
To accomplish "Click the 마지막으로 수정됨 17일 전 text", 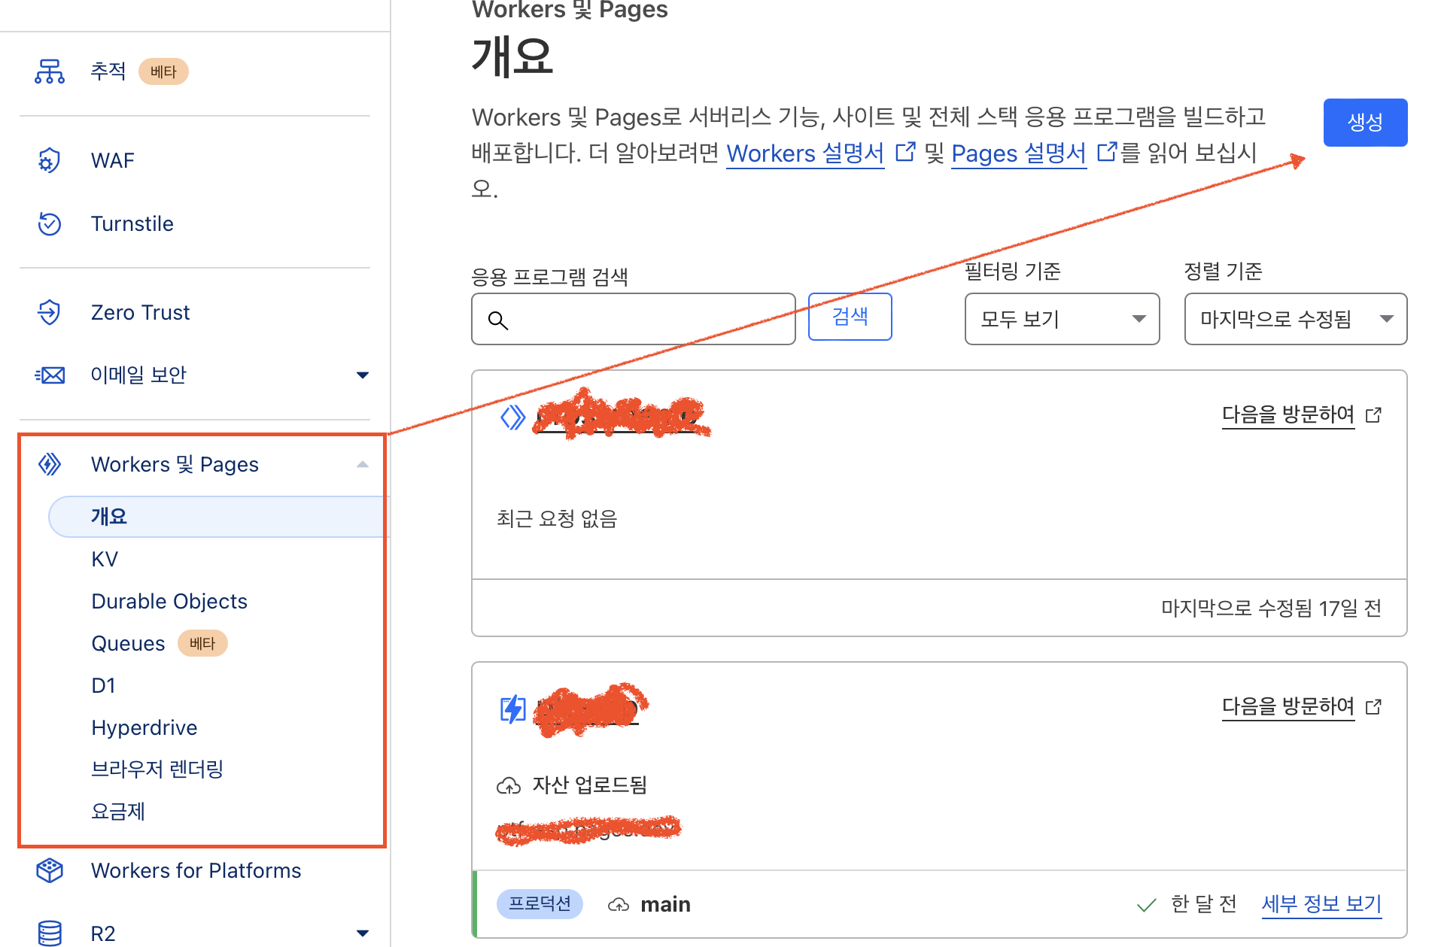I will 1271,608.
